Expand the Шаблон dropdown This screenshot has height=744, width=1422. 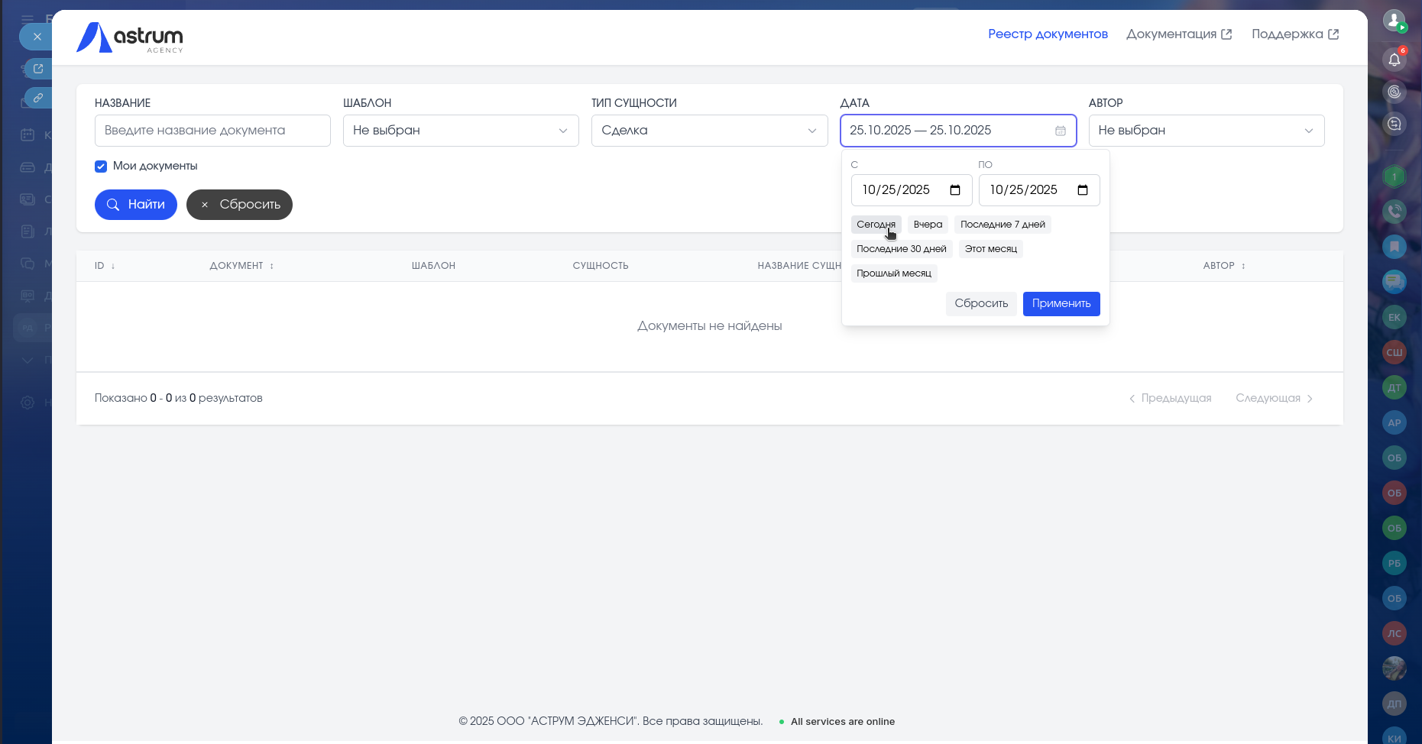point(460,131)
